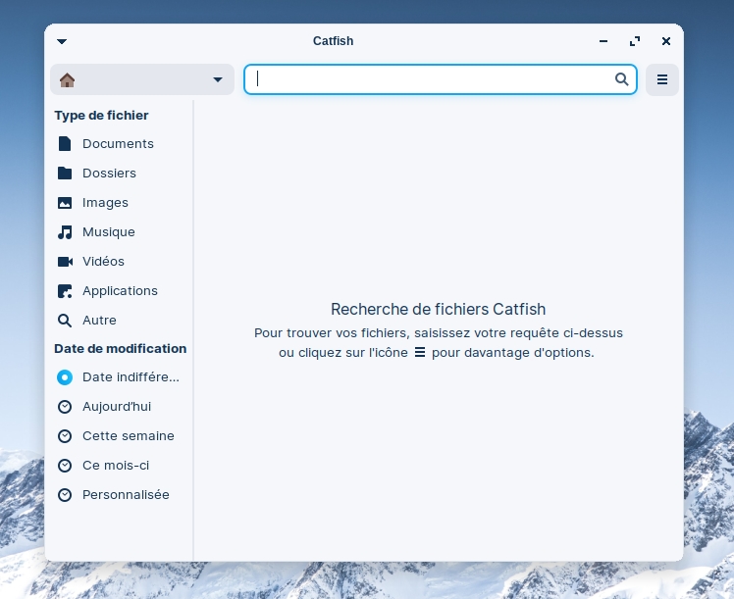This screenshot has width=734, height=599.
Task: Enable the Cette semaine date filter
Action: pos(65,436)
